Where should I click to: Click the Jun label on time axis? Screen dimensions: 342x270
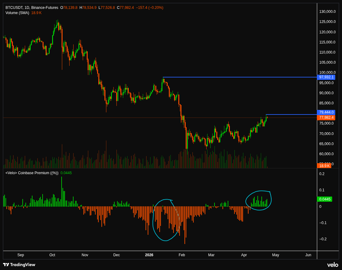pyautogui.click(x=308, y=255)
